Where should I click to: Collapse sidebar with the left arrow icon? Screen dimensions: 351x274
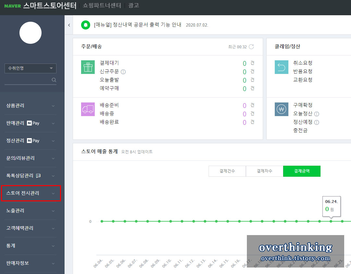tap(69, 25)
